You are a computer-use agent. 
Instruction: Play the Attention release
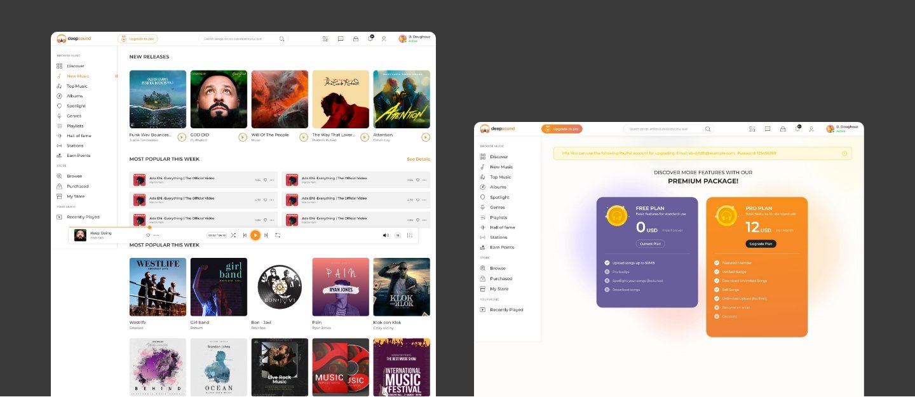click(426, 137)
